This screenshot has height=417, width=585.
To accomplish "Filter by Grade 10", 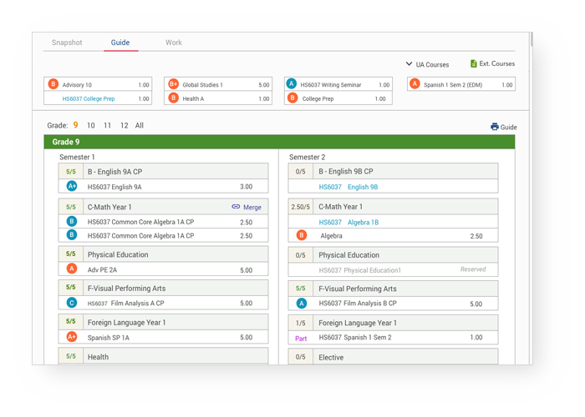I will click(x=91, y=126).
